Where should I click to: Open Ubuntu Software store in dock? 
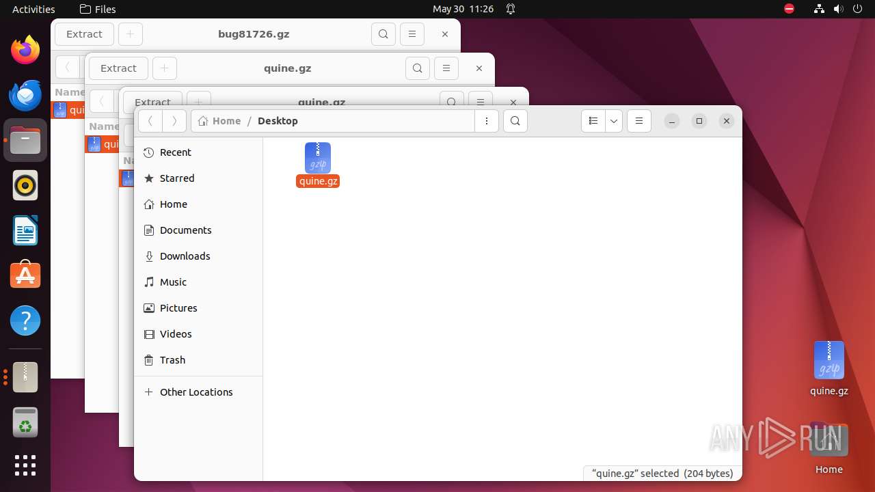pos(25,275)
